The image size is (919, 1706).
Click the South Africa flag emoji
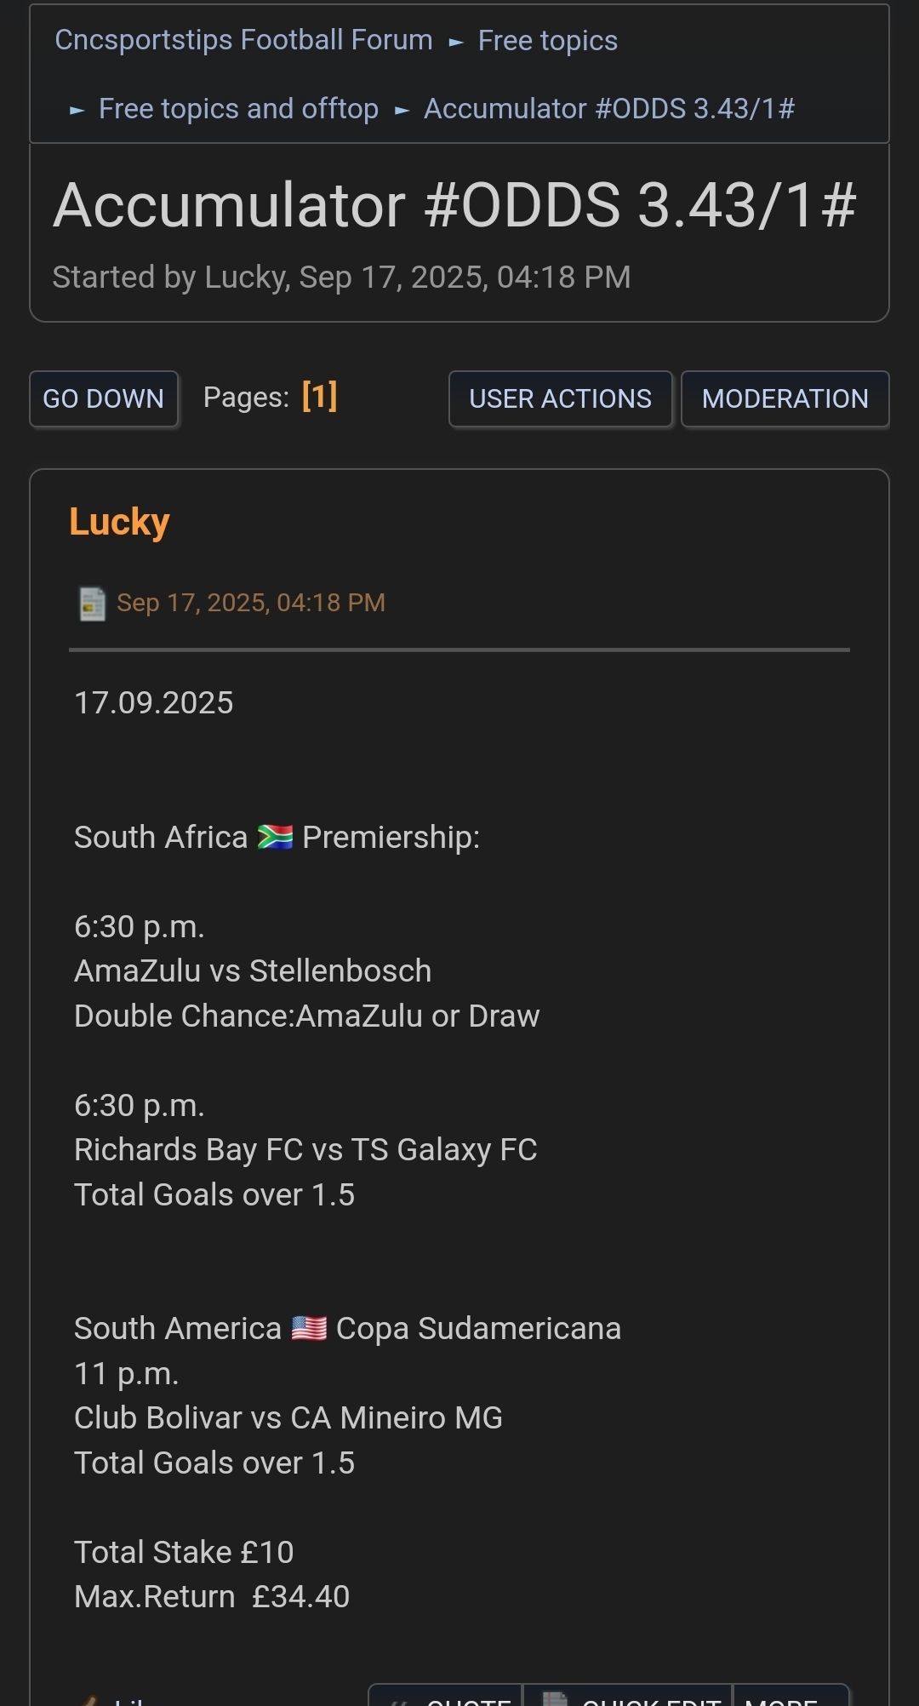click(x=275, y=838)
